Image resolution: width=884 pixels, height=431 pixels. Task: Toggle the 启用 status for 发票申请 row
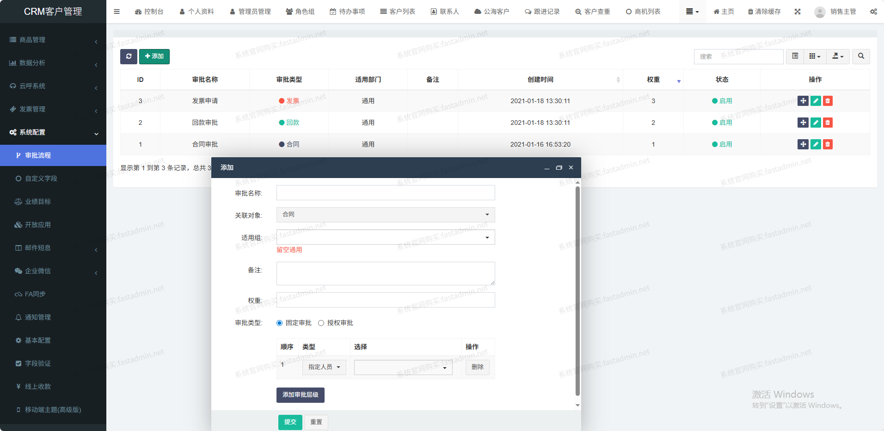pyautogui.click(x=722, y=101)
